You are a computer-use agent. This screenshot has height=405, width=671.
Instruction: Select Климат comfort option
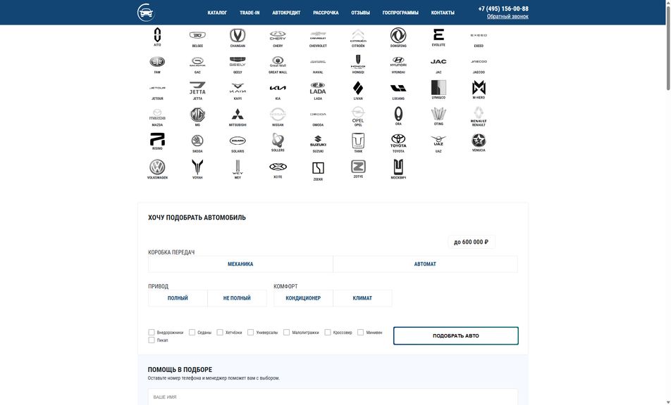click(x=362, y=298)
